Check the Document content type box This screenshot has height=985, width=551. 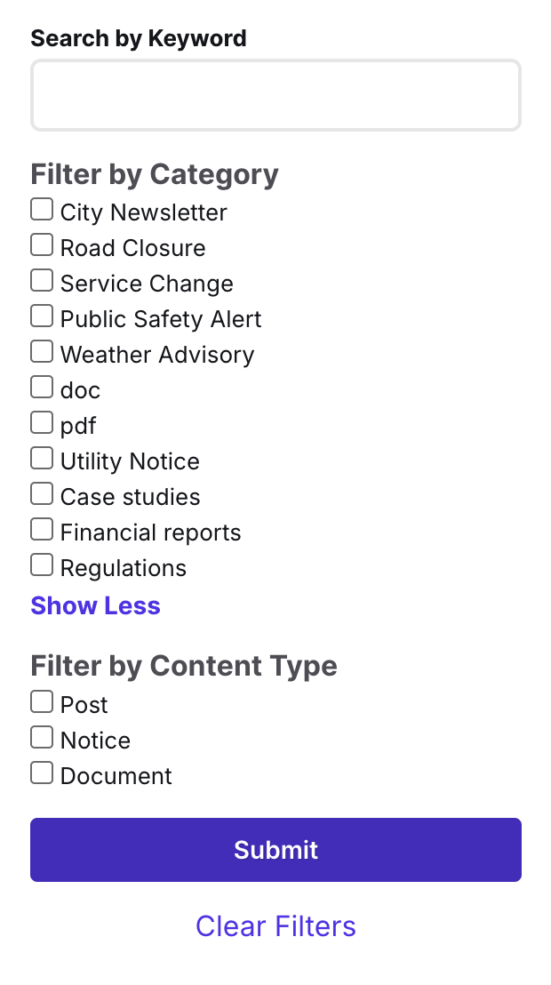pos(42,773)
